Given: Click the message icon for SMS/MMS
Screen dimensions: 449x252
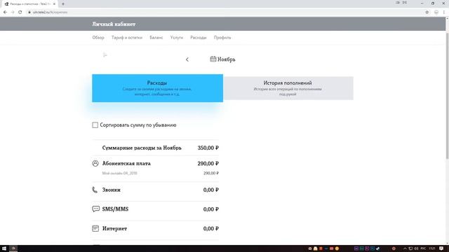Looking at the screenshot, I should [x=95, y=209].
